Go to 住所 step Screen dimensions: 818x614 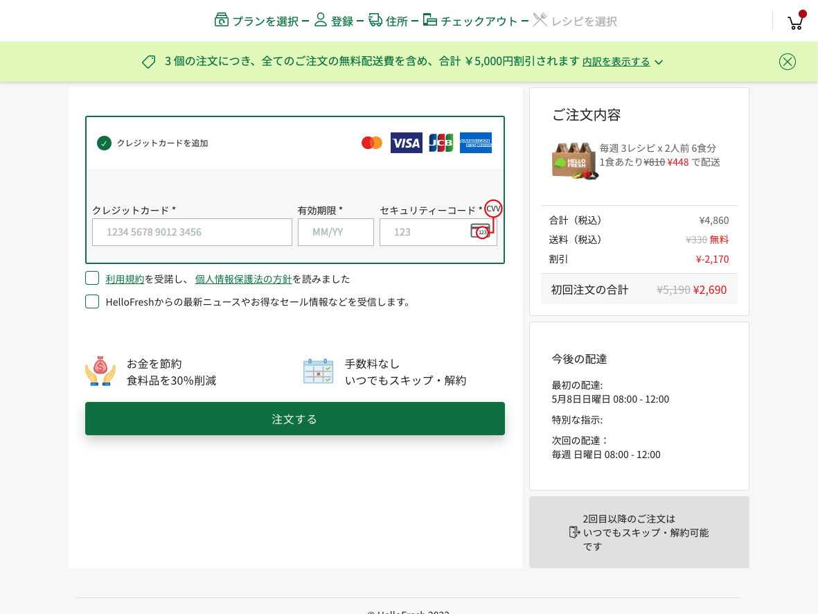click(x=397, y=21)
